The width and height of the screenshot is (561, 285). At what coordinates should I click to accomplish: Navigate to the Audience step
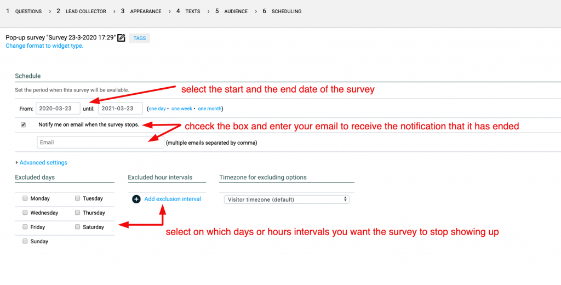pyautogui.click(x=231, y=11)
